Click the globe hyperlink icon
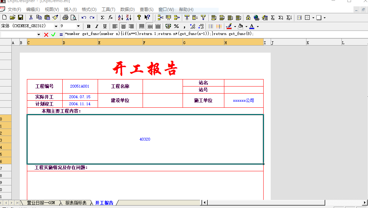Image resolution: width=368 pixels, height=208 pixels. coord(256,18)
